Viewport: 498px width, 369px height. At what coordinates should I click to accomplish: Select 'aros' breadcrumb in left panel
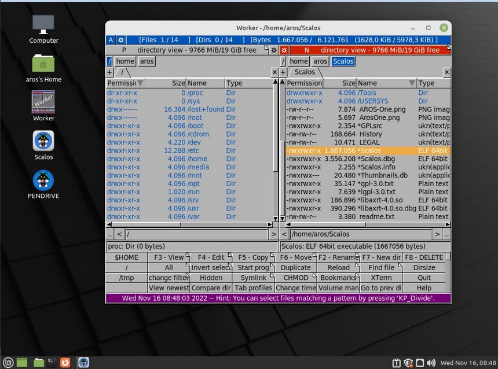click(x=147, y=61)
